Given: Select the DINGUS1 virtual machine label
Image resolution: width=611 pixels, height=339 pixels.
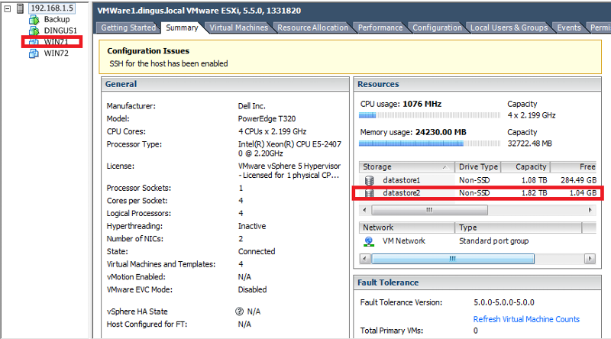Looking at the screenshot, I should pos(60,31).
